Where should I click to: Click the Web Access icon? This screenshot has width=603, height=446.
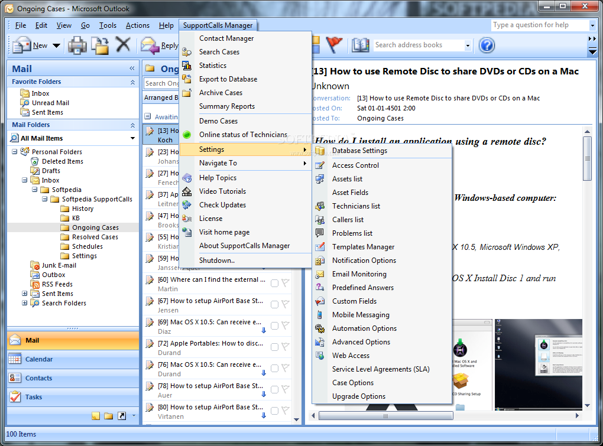(320, 356)
